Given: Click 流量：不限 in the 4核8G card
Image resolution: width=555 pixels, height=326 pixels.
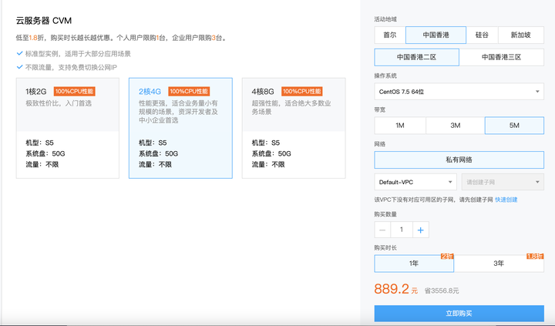Looking at the screenshot, I should [x=268, y=165].
